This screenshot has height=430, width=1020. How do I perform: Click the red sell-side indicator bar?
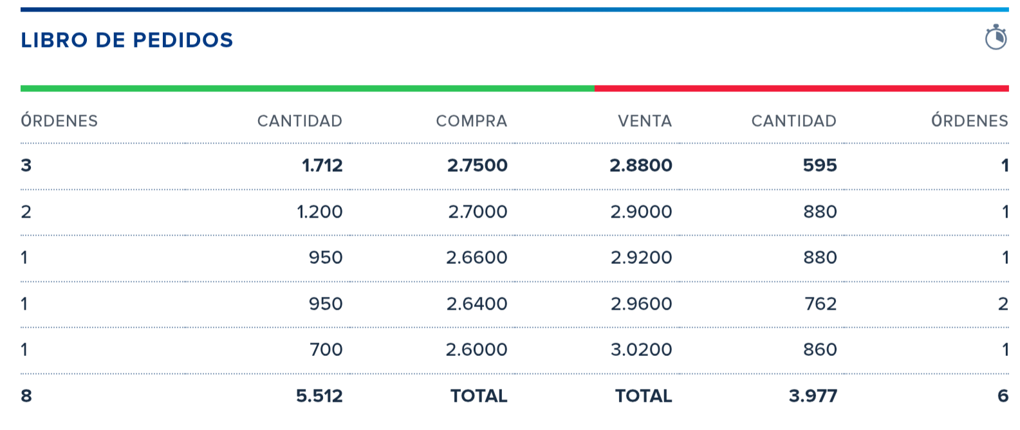tap(801, 88)
